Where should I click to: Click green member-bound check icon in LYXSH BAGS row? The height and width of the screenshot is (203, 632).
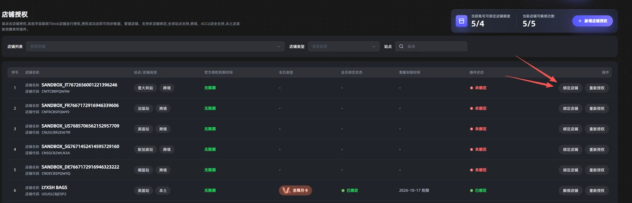[x=343, y=190]
